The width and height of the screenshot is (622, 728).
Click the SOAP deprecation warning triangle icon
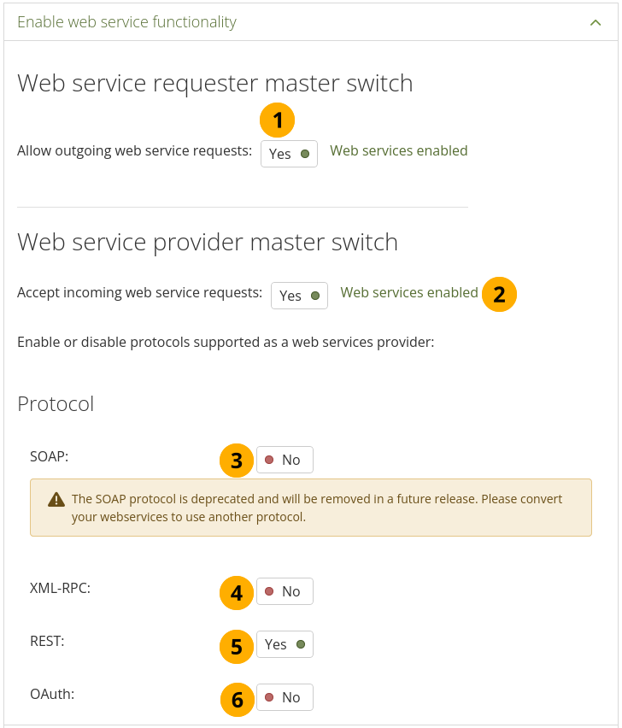tap(56, 500)
